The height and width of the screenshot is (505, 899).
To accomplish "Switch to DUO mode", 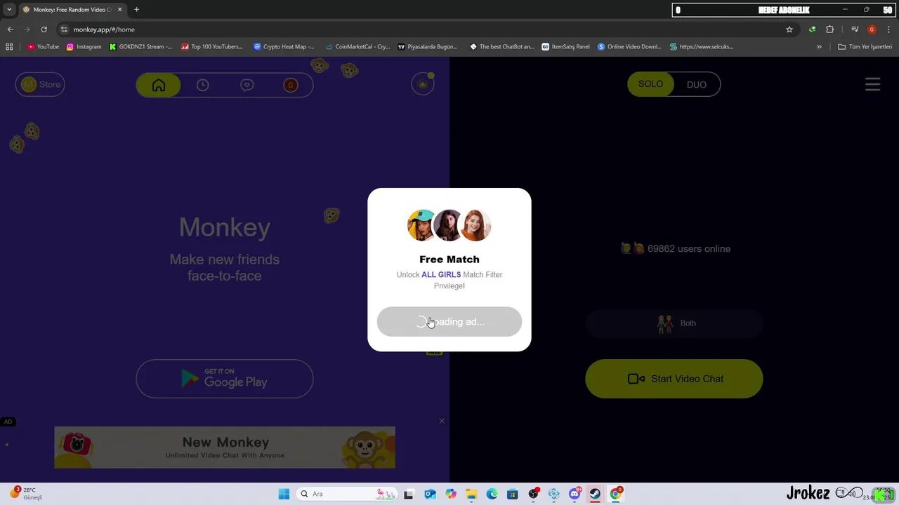I will pyautogui.click(x=697, y=84).
